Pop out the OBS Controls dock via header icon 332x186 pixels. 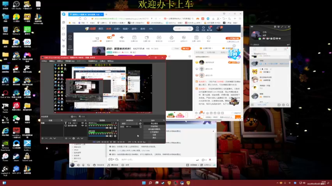coord(164,120)
